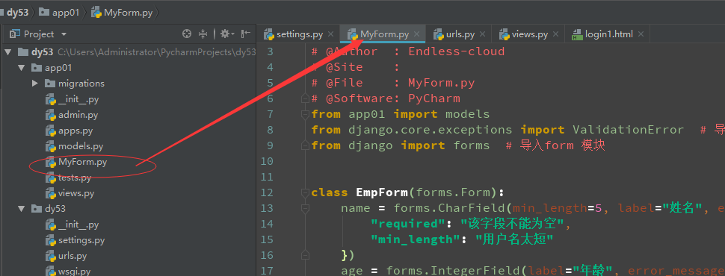Click the Python icon on settings.py tab
725x276 pixels.
tap(268, 34)
